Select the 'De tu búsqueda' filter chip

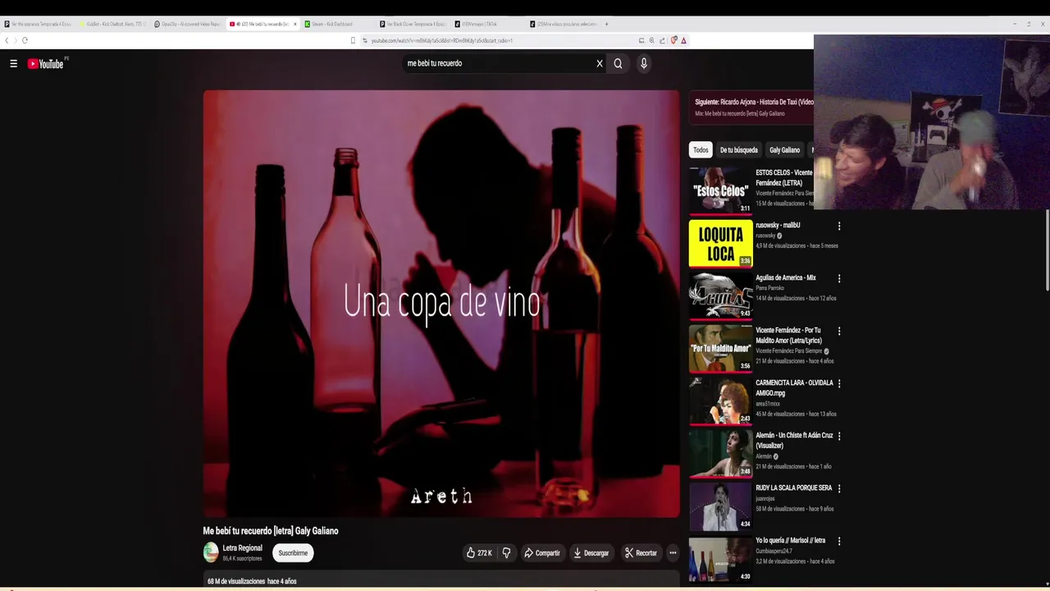738,150
